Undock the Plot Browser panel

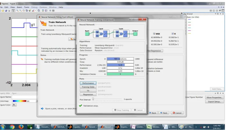[220, 14]
